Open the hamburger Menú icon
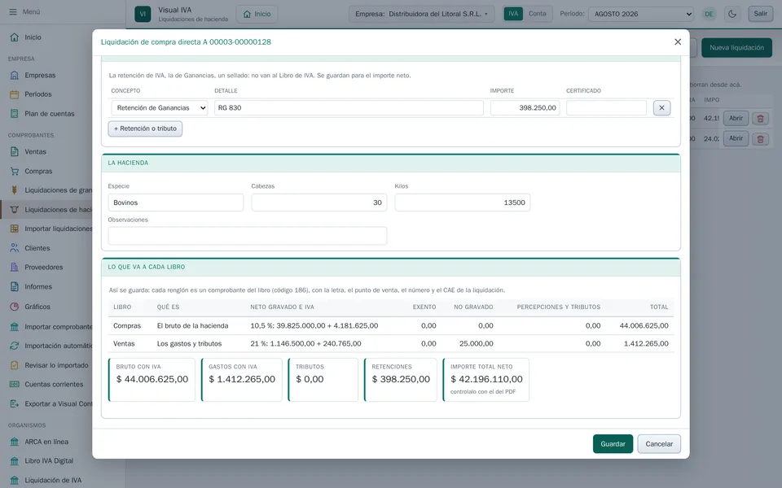782x488 pixels. click(13, 11)
